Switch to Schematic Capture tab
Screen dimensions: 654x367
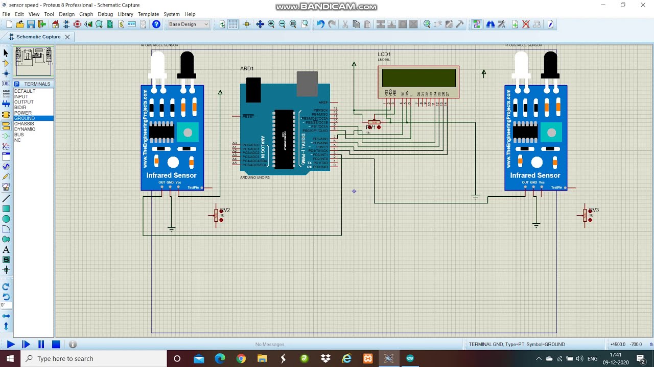click(x=38, y=37)
